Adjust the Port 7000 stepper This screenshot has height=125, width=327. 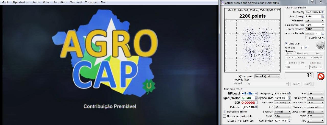point(322,58)
